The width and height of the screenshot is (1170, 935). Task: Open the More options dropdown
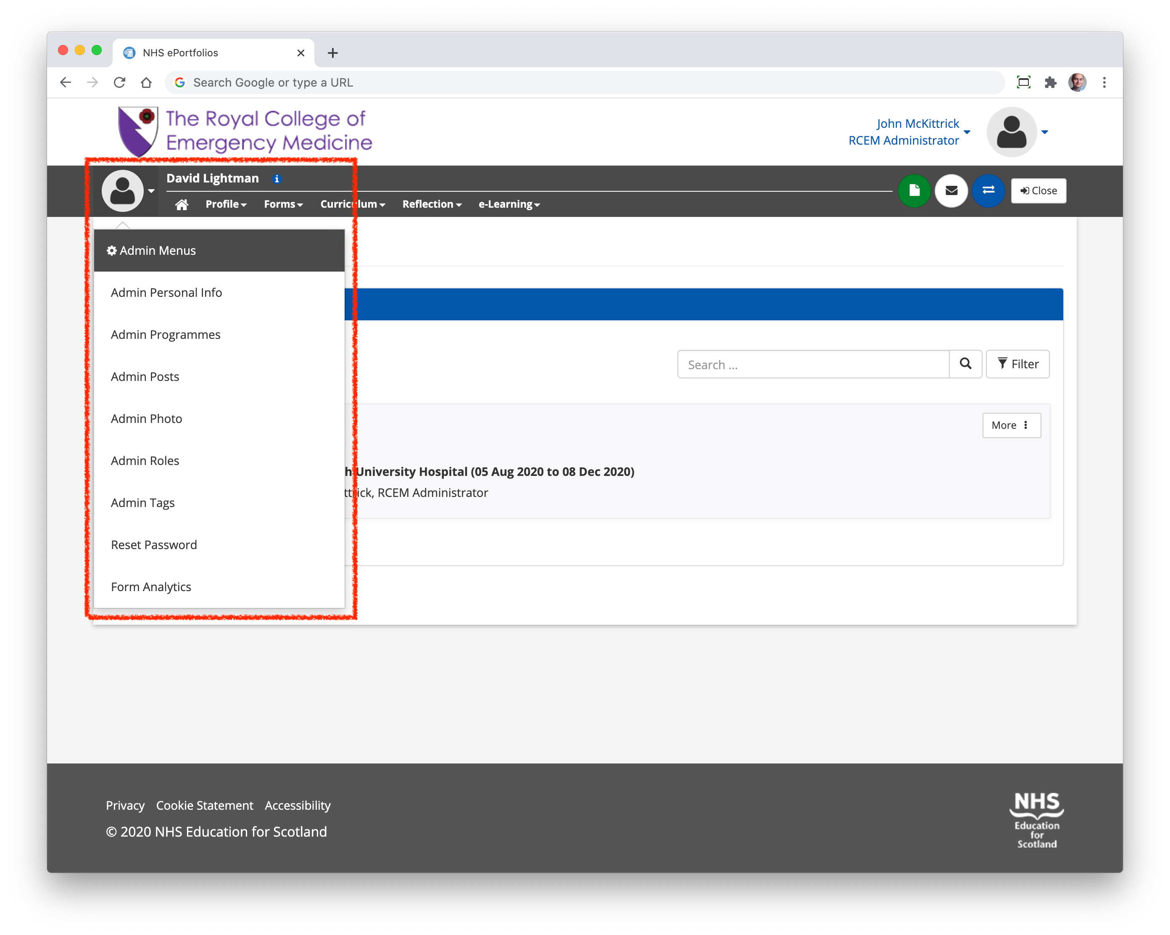pyautogui.click(x=1012, y=425)
